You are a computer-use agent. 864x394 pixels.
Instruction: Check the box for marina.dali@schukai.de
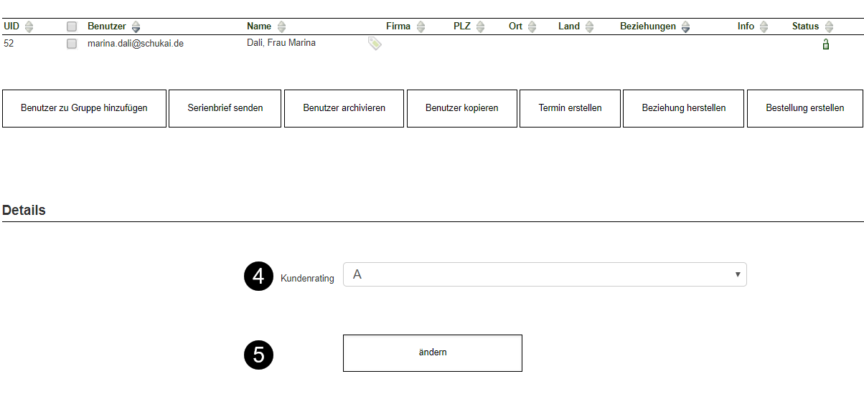(x=72, y=44)
